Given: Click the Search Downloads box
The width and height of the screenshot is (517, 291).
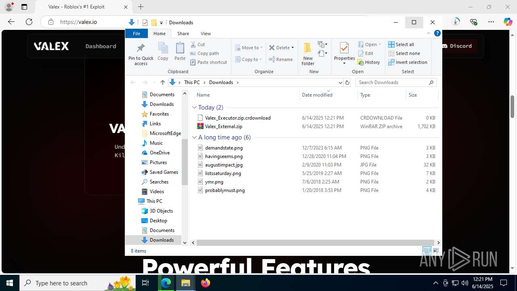Looking at the screenshot, I should [396, 82].
